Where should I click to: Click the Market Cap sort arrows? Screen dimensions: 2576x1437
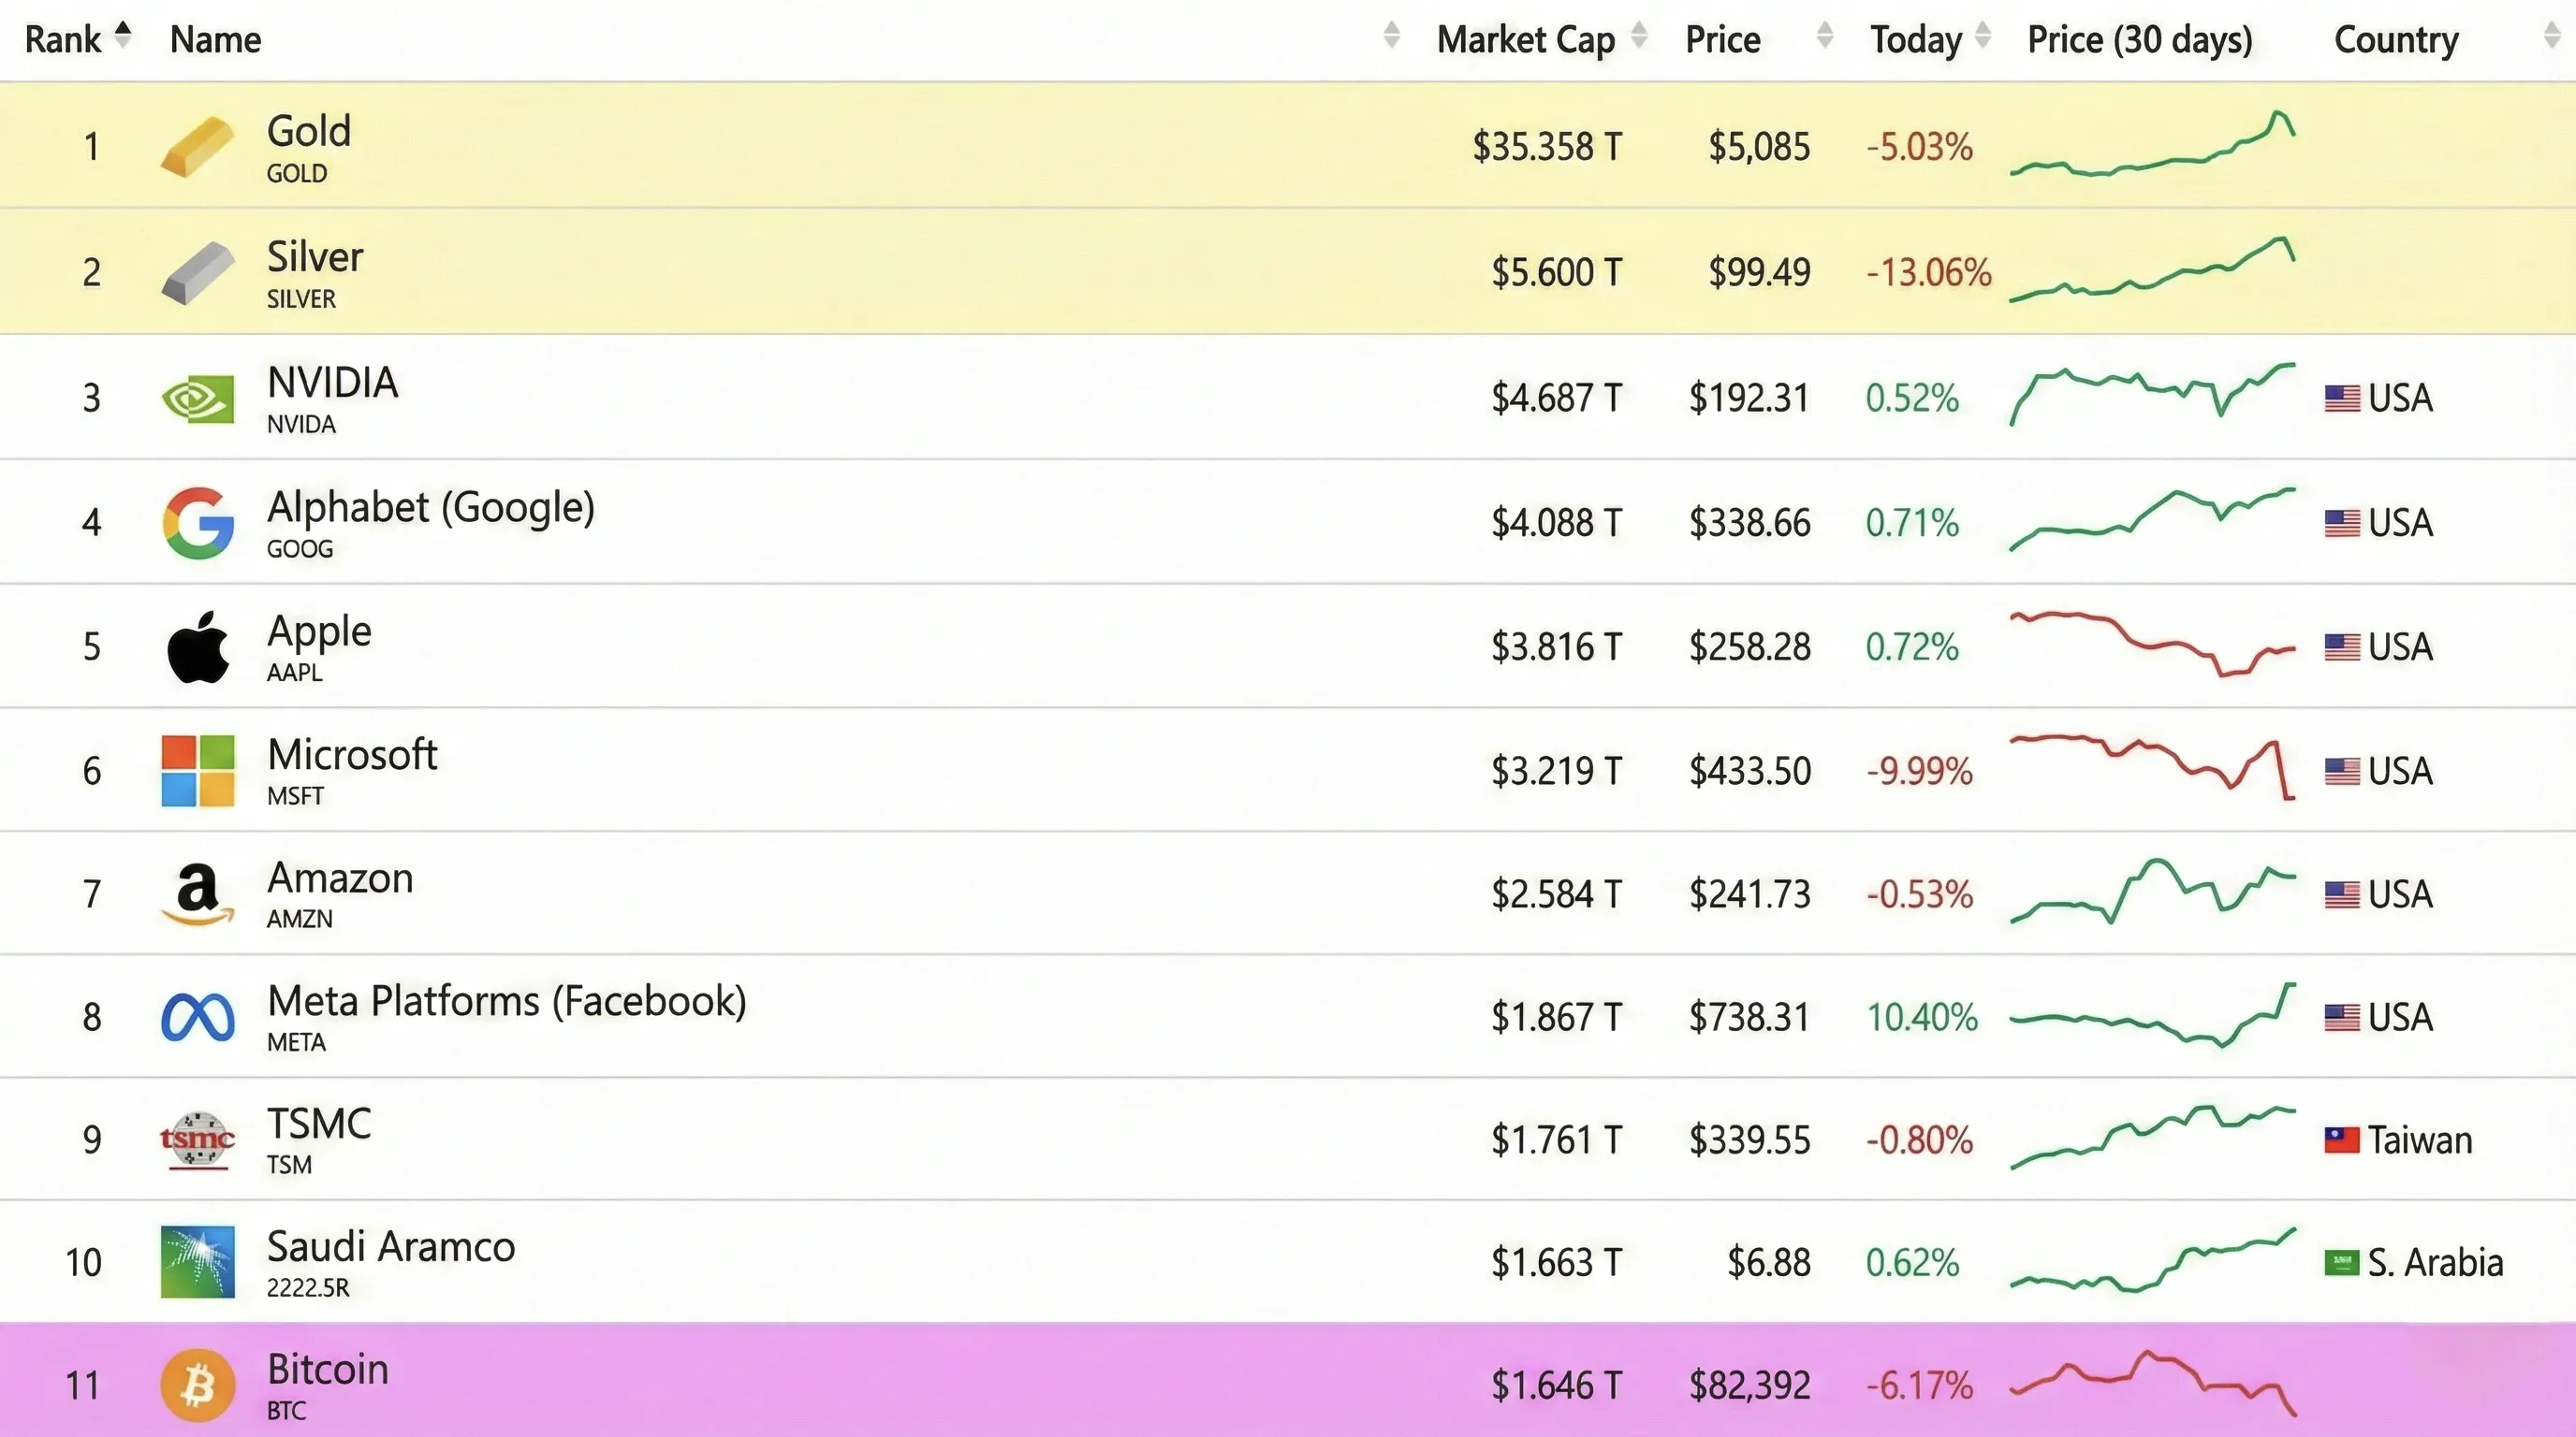click(x=1640, y=35)
